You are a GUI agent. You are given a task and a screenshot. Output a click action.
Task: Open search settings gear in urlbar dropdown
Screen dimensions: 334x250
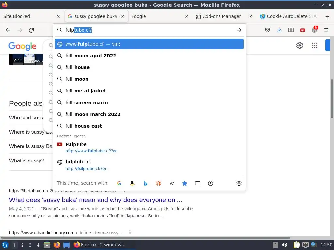(x=239, y=183)
